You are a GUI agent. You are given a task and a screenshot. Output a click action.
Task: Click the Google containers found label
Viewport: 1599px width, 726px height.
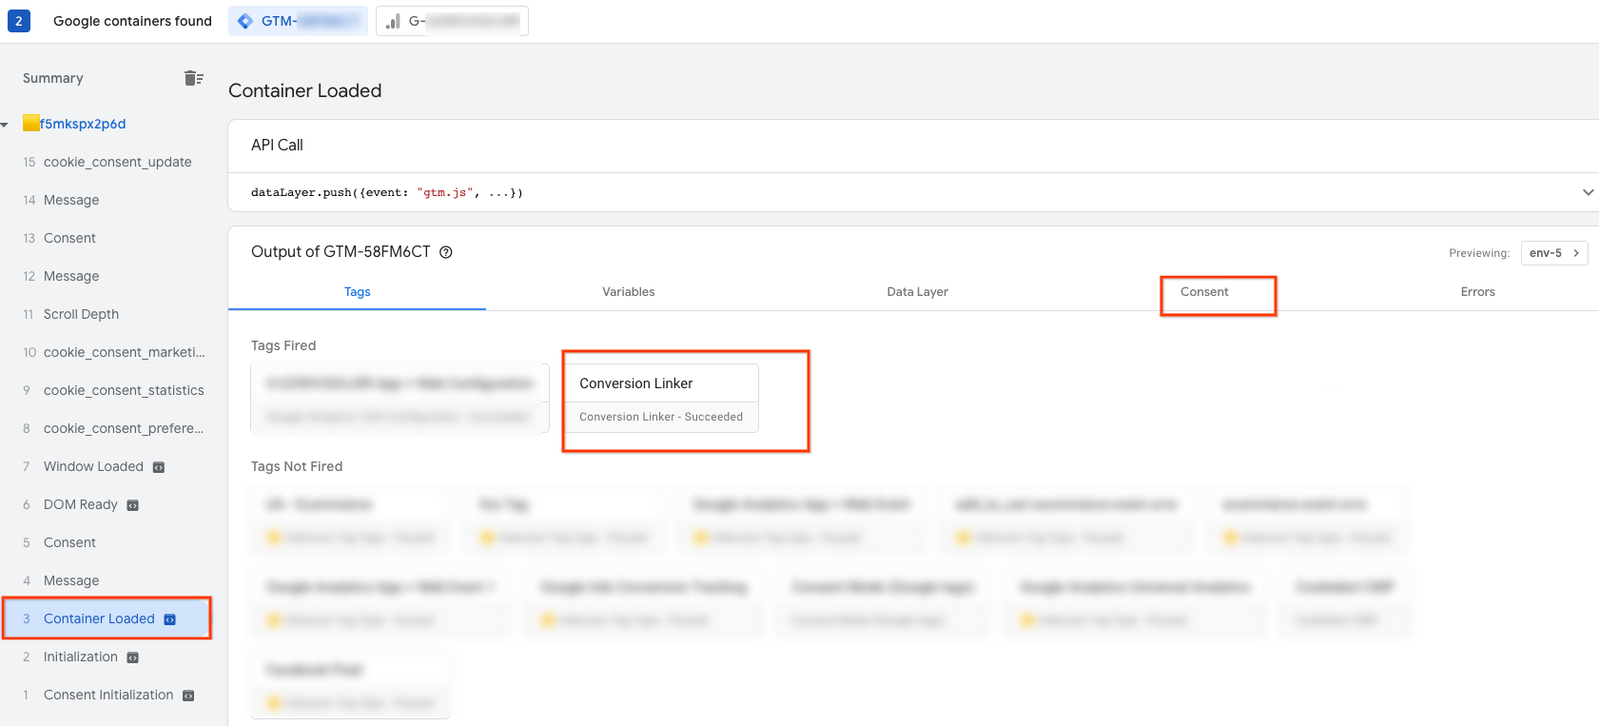132,21
